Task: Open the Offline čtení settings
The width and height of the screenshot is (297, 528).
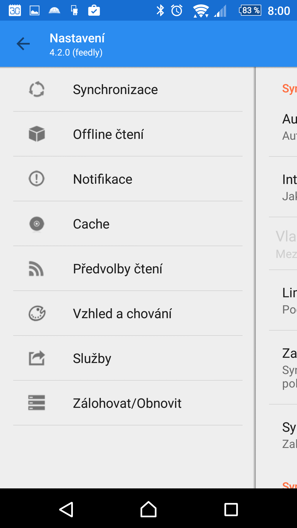Action: click(128, 134)
